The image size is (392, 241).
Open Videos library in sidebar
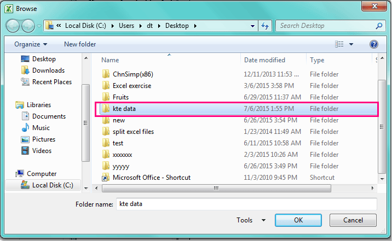(42, 151)
